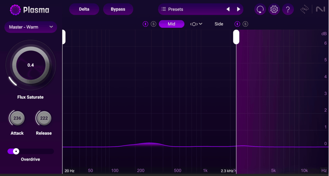Click the bump in the saturation curve near 200 Hz
Image resolution: width=329 pixels, height=176 pixels.
point(149,144)
